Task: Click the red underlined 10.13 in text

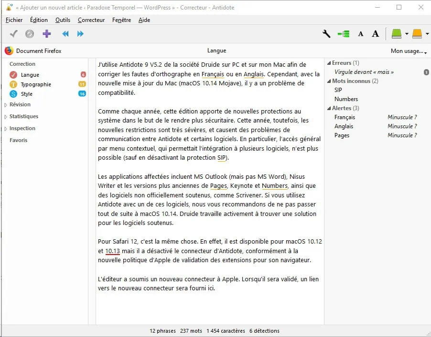Action: tap(112, 251)
